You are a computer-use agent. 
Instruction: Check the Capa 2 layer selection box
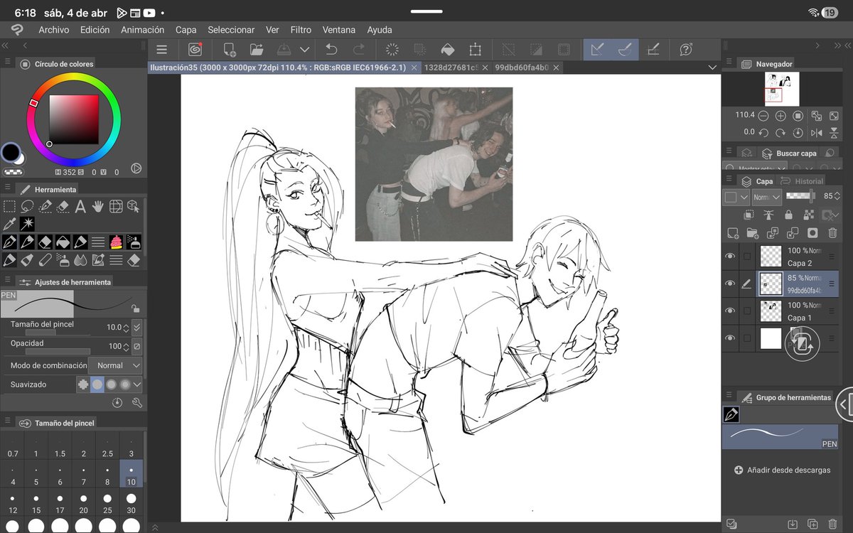coord(746,256)
